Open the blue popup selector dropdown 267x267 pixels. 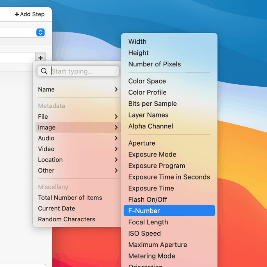[x=40, y=32]
